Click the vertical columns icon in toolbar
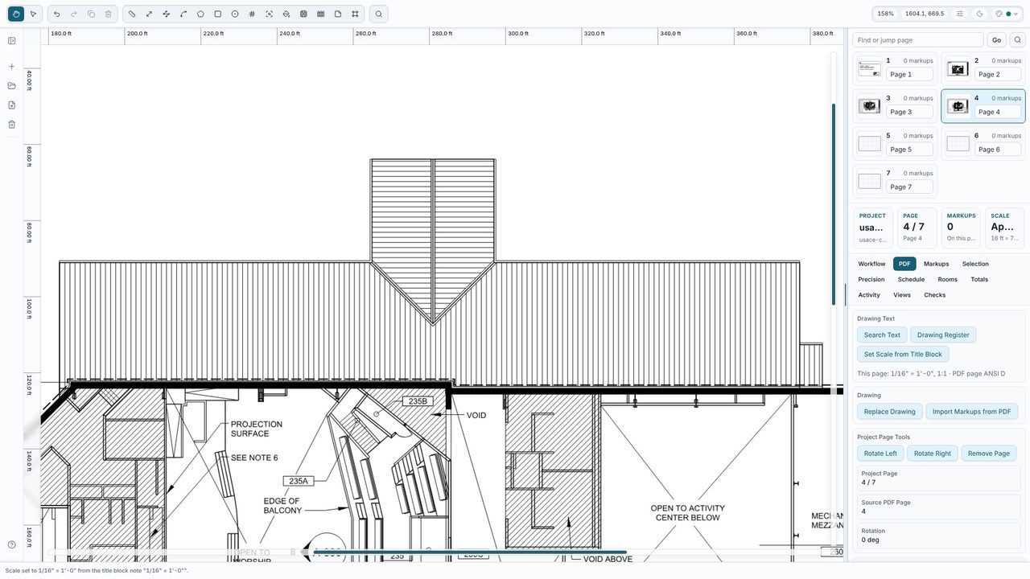The image size is (1030, 579). [x=321, y=14]
